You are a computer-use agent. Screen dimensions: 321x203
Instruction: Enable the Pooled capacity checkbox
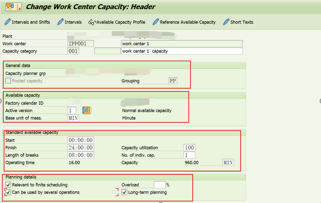tap(8, 81)
